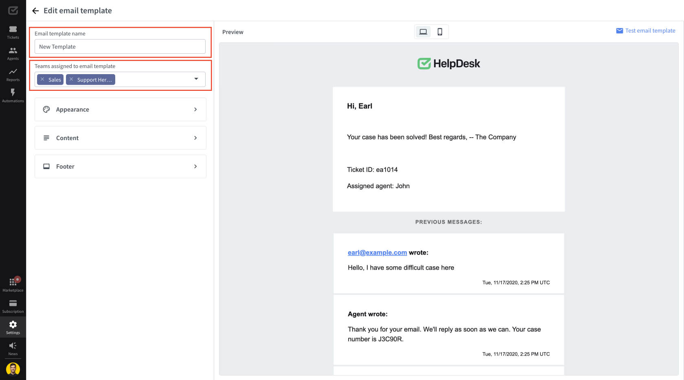Expand the Footer section
Screen dimensions: 684x380
coord(121,166)
